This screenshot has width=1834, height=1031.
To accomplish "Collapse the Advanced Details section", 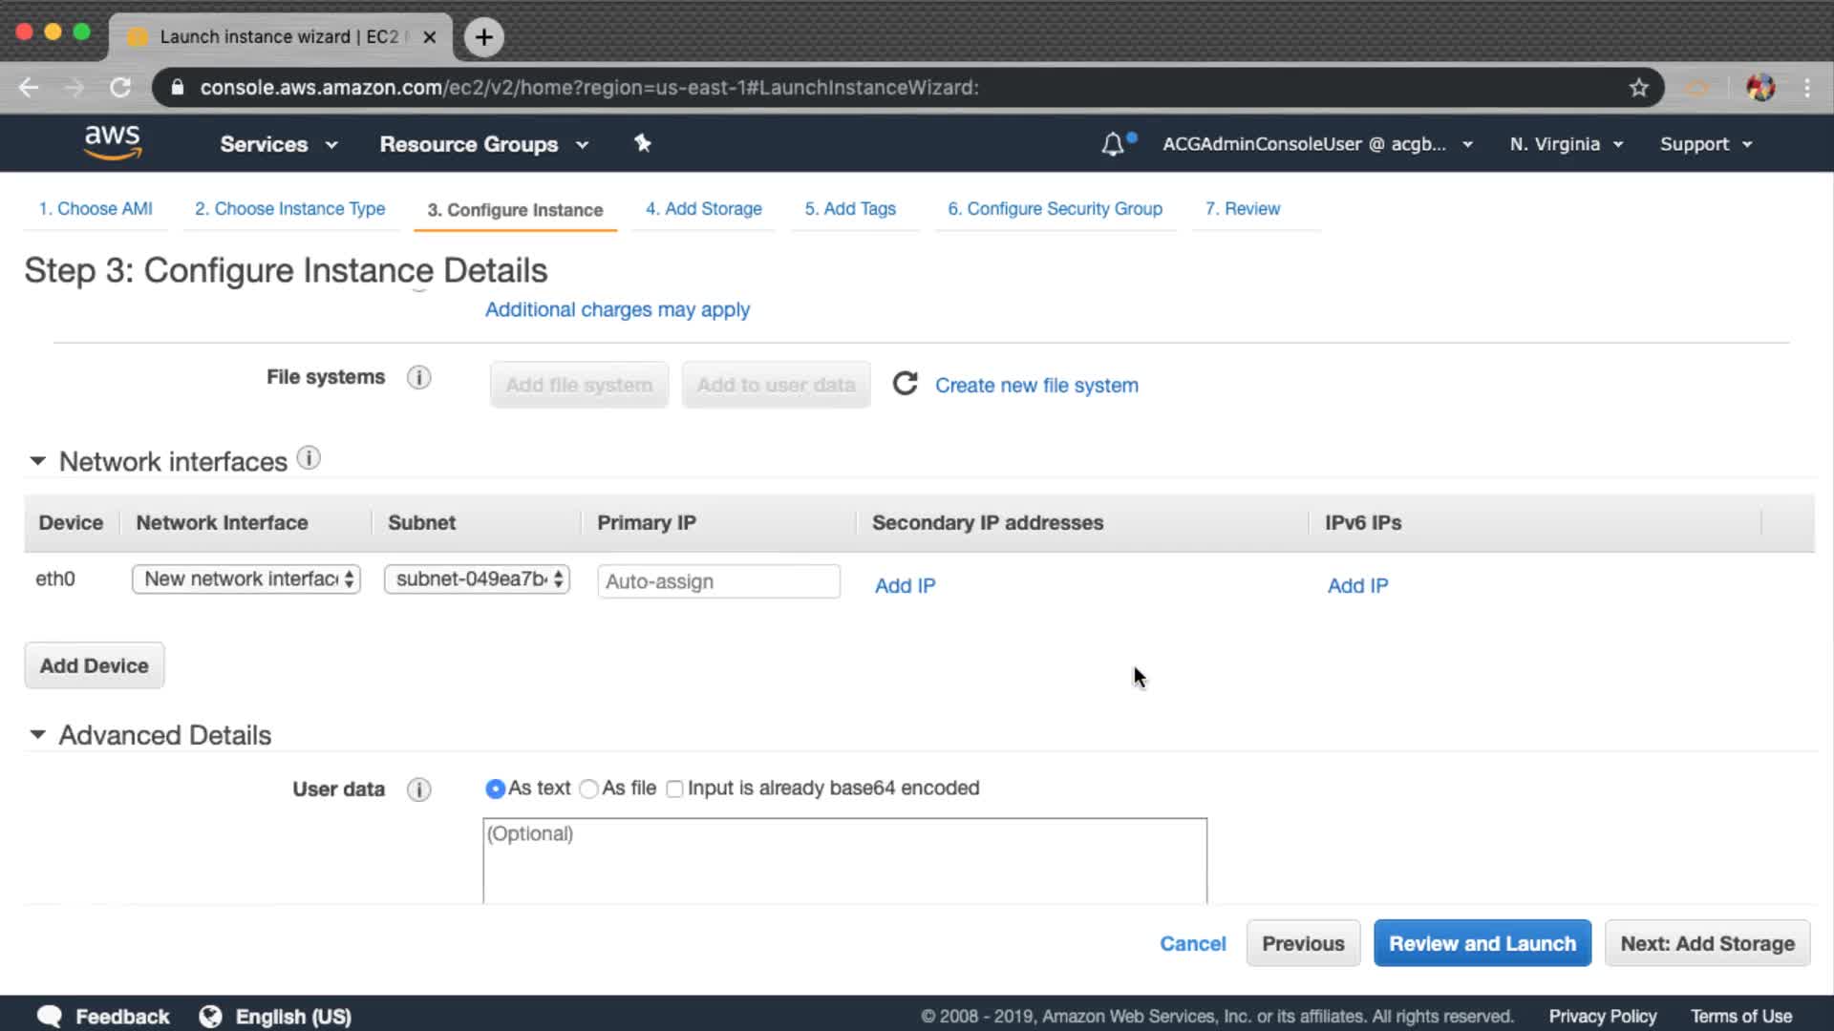I will pyautogui.click(x=37, y=735).
